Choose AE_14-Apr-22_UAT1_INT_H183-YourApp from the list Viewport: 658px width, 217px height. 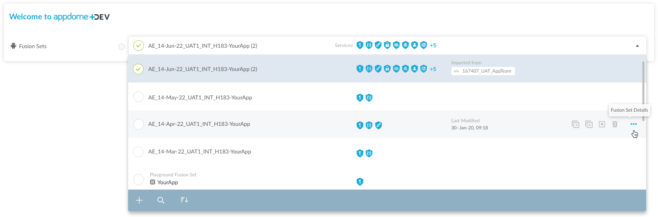[199, 124]
